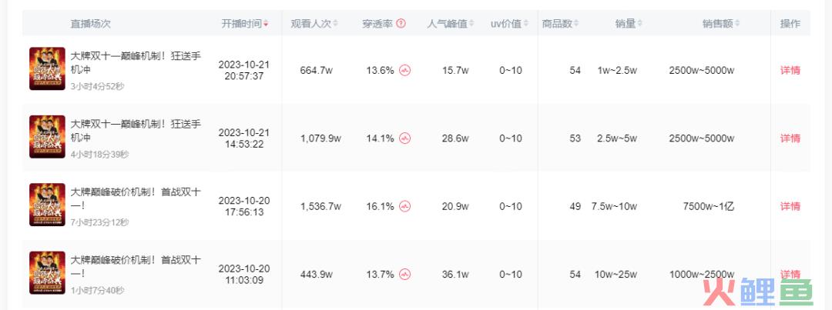
Task: Click trend icon beside 13.6% penetration rate
Action: point(405,71)
